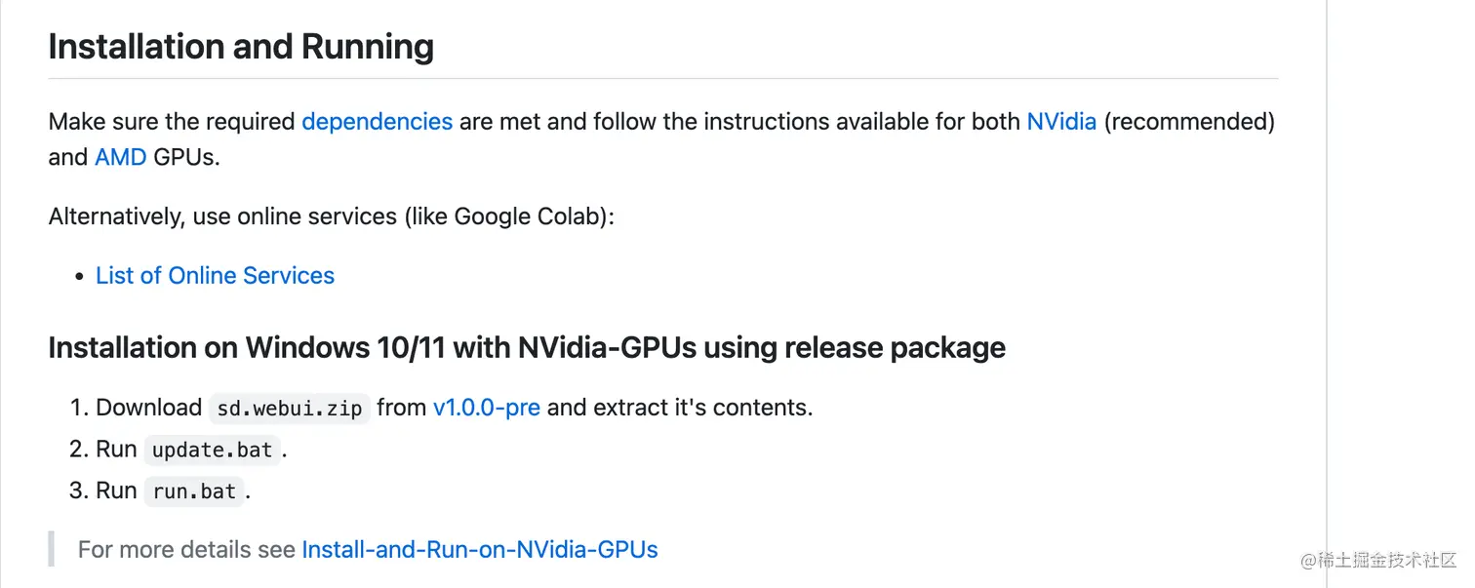This screenshot has height=588, width=1475.
Task: Open the dependencies link
Action: pyautogui.click(x=377, y=122)
